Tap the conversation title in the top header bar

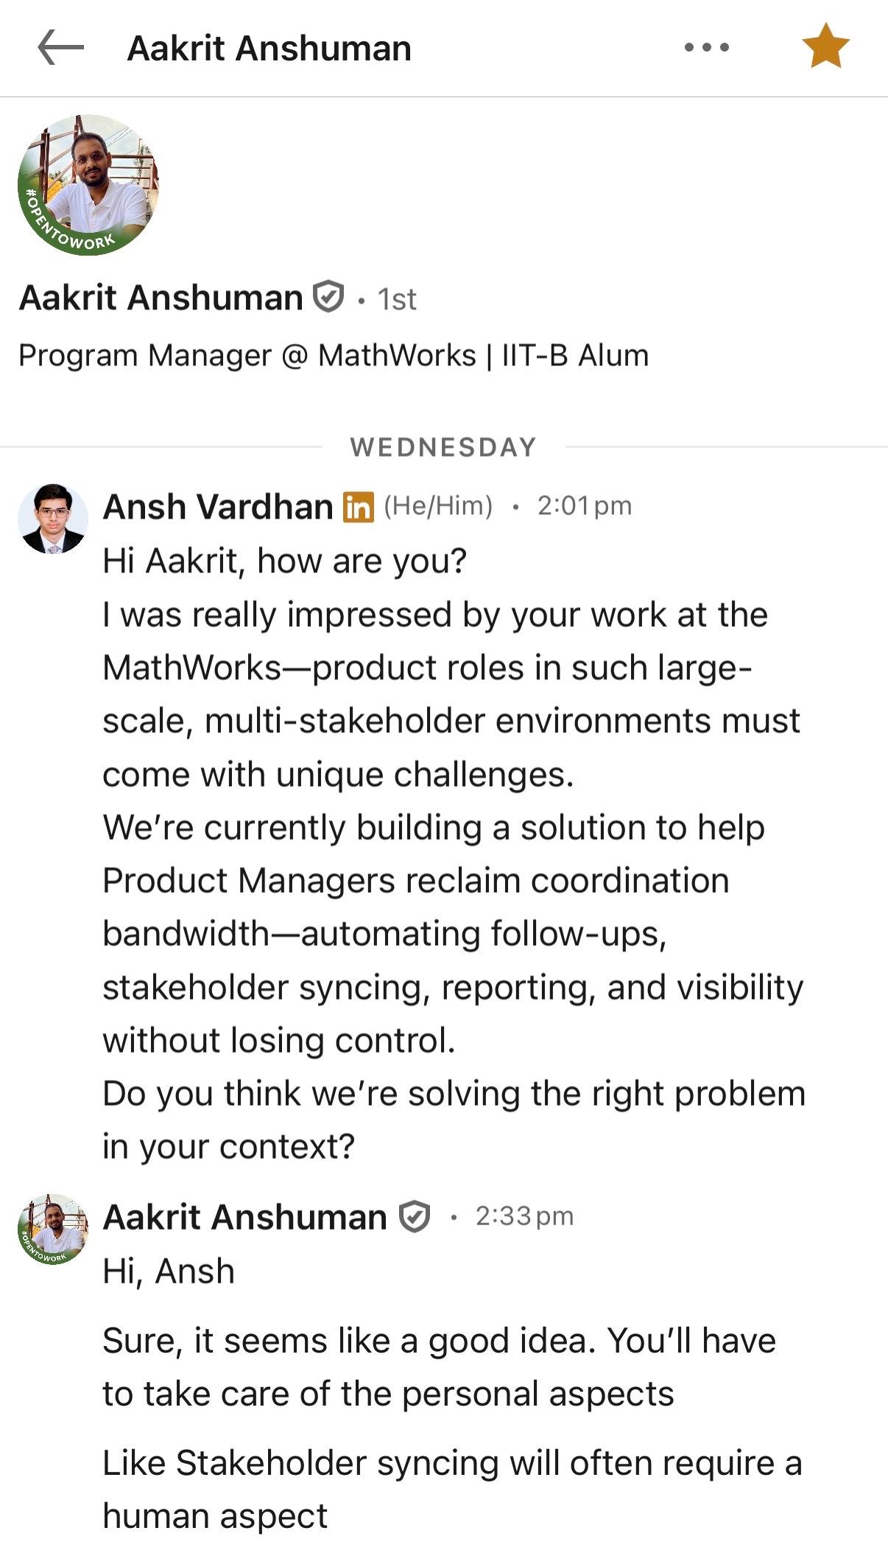(x=269, y=49)
